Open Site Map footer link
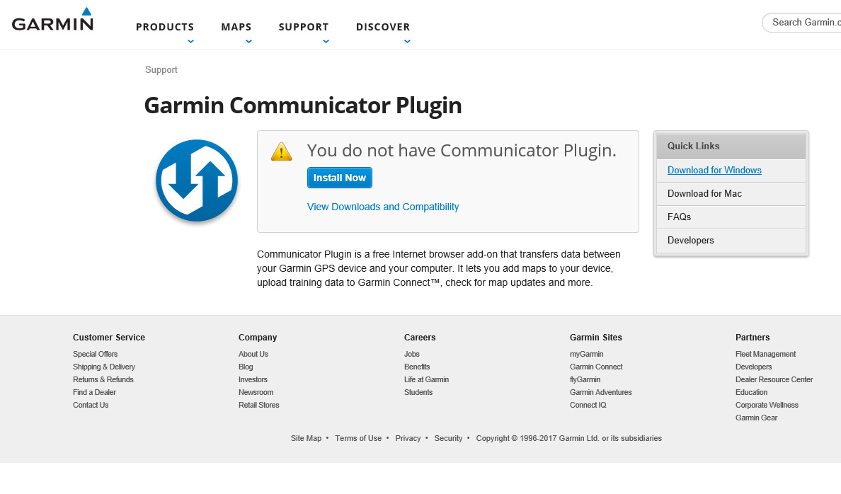This screenshot has height=494, width=841. pos(306,439)
